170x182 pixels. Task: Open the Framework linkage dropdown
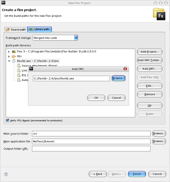[55, 38]
